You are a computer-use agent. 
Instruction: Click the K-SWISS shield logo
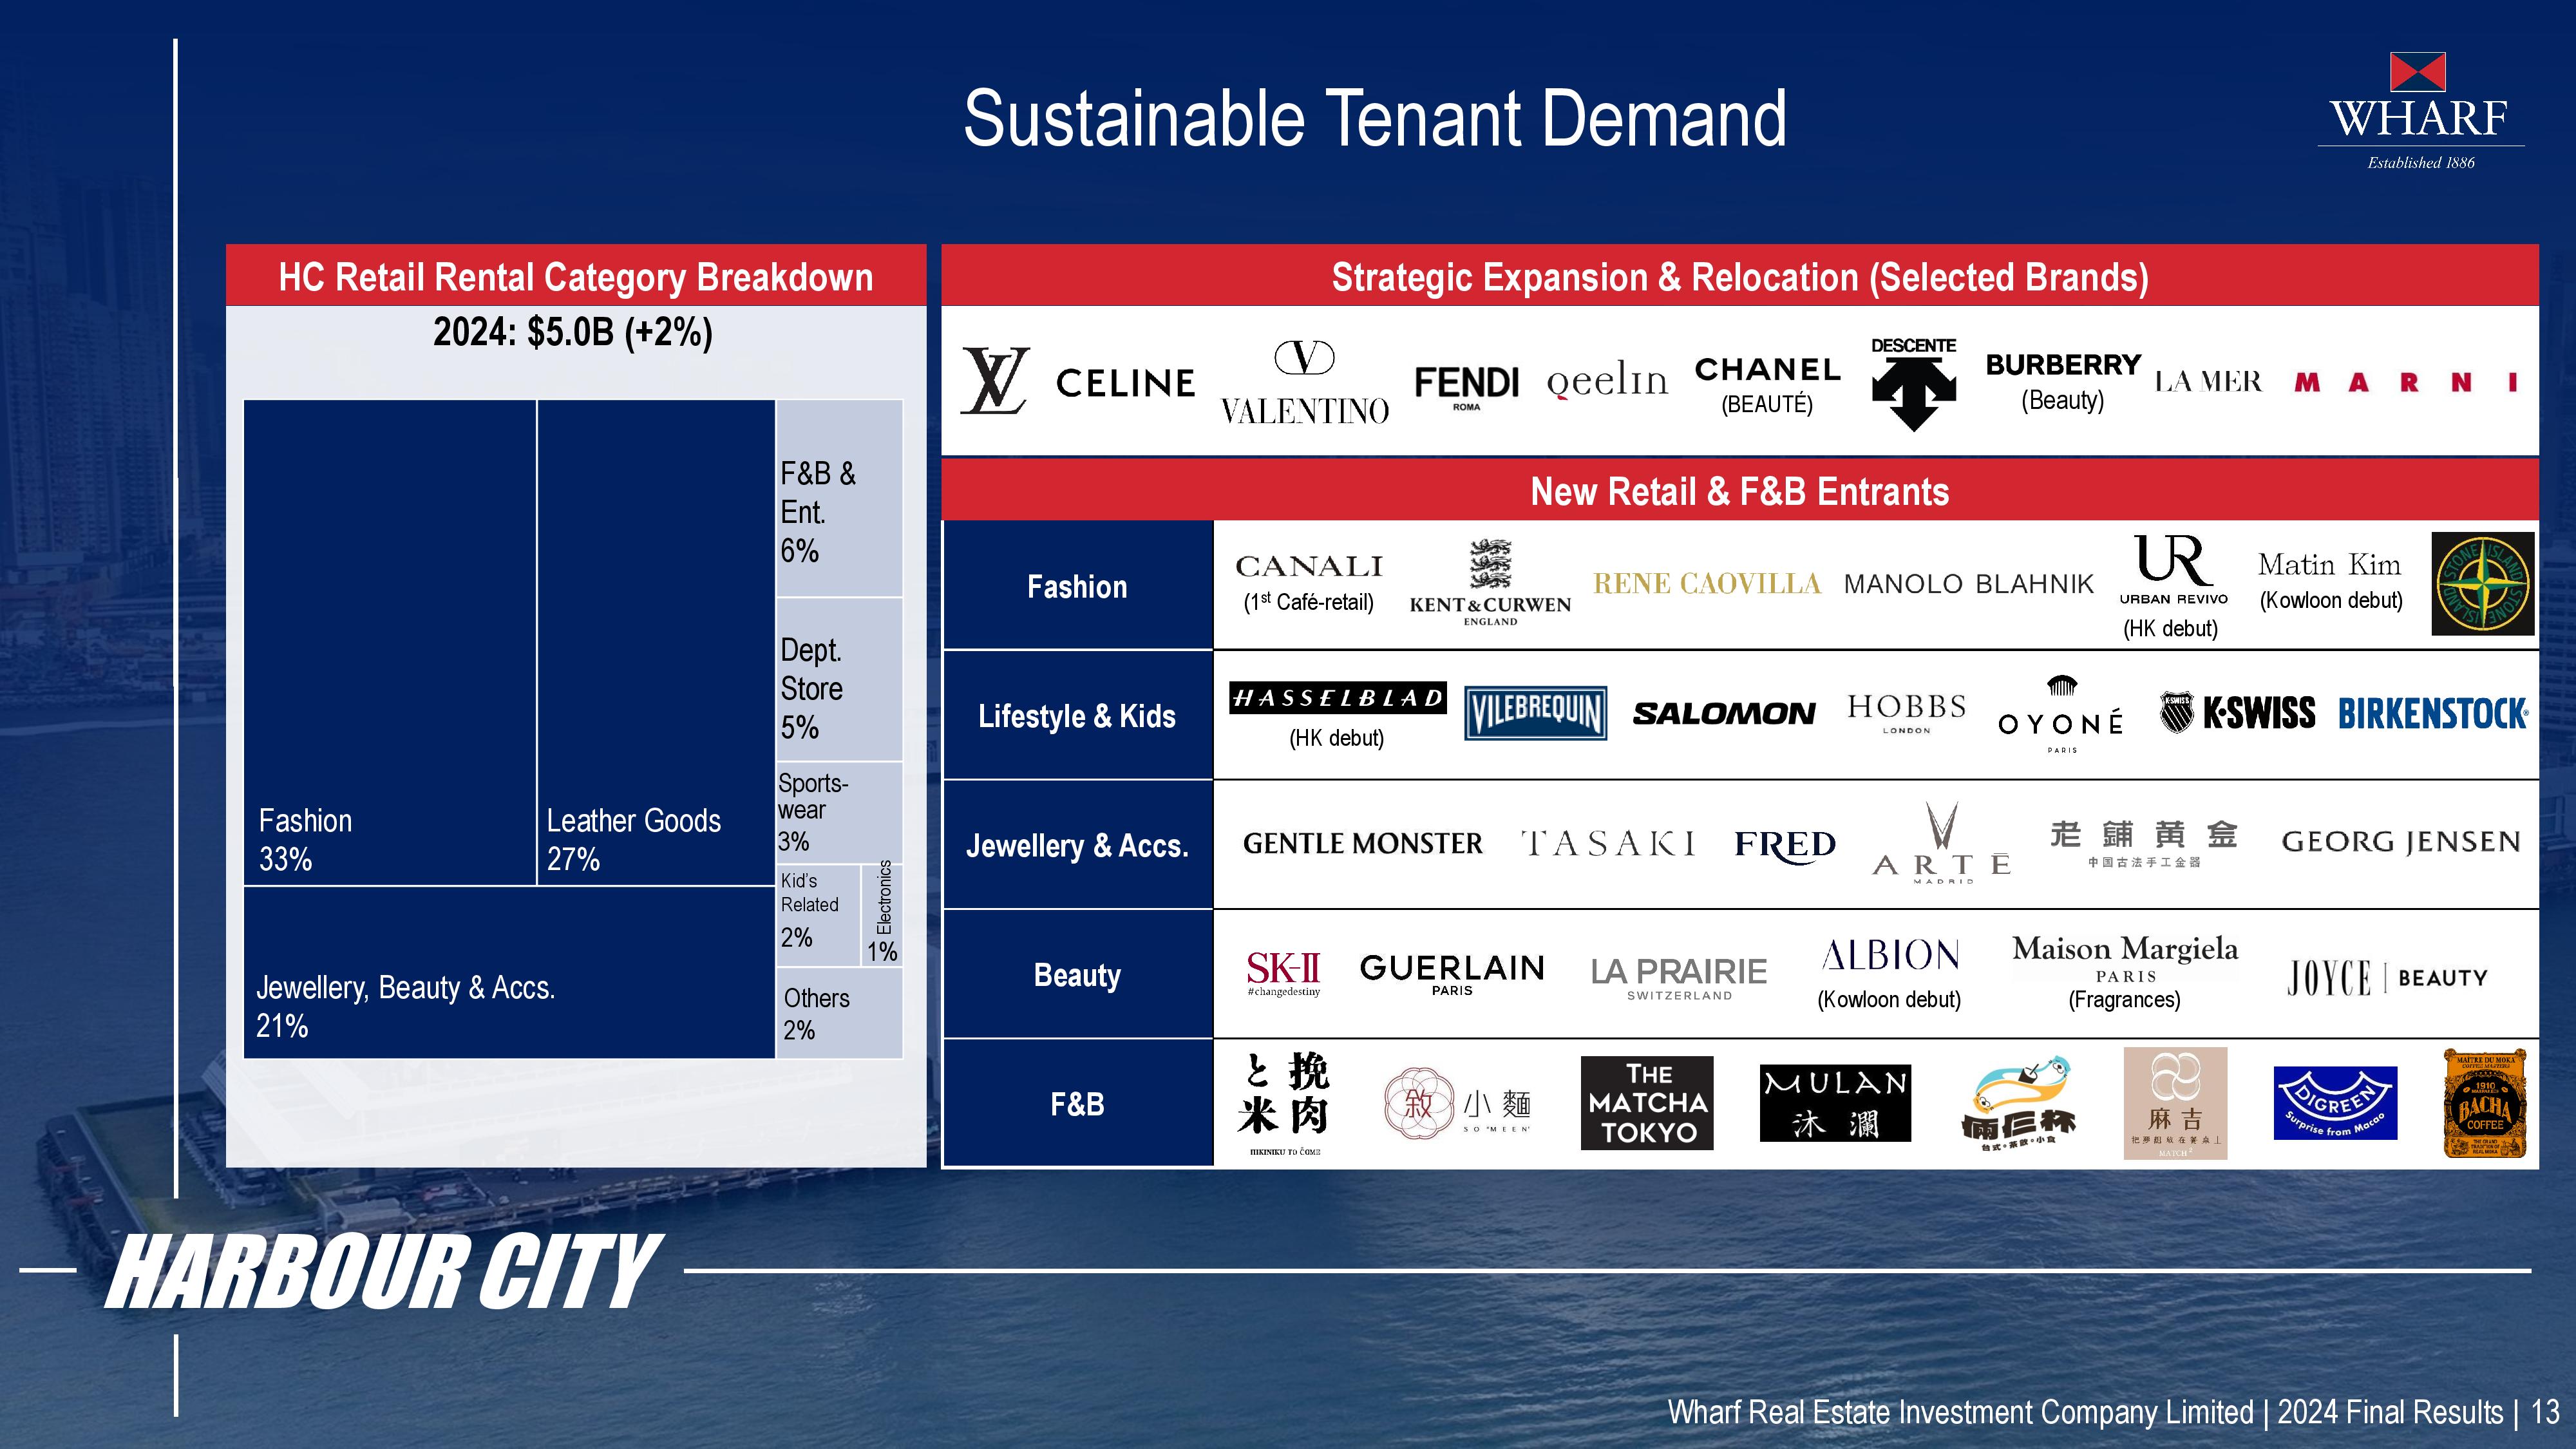(2237, 713)
